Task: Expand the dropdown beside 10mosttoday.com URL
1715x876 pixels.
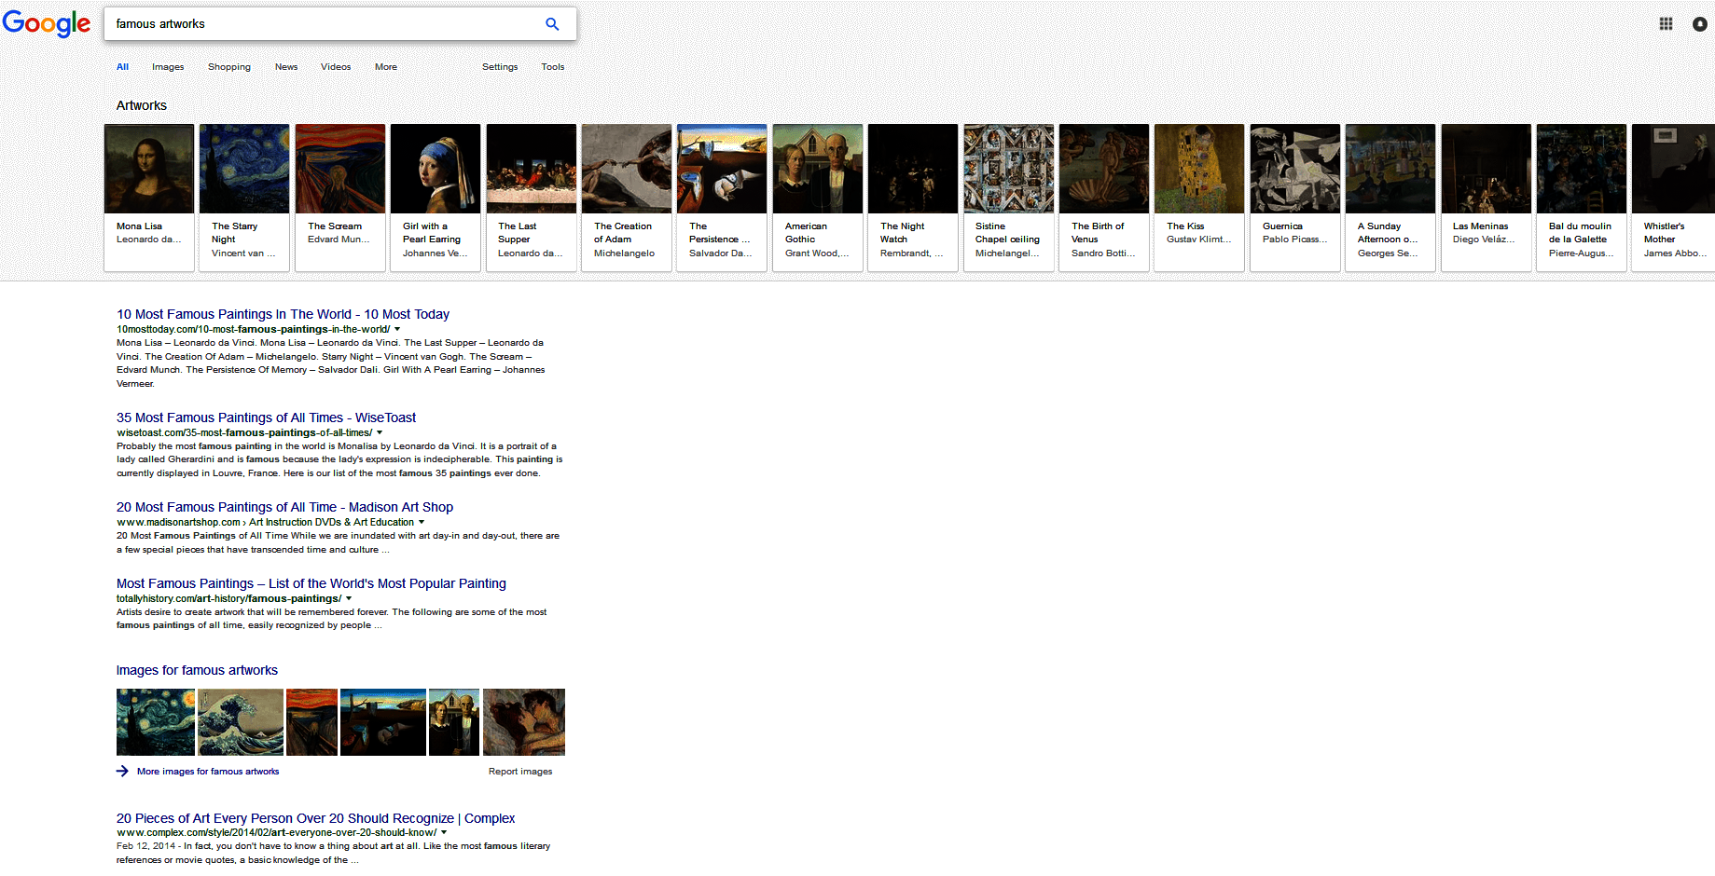Action: (x=397, y=328)
